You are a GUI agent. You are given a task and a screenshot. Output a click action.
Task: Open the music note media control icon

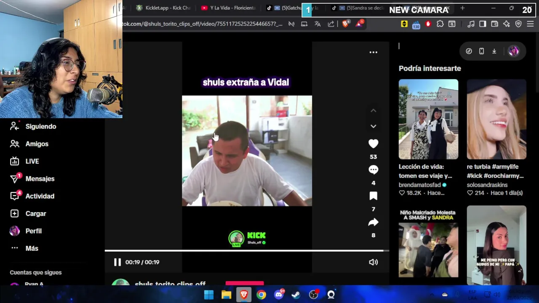[471, 24]
